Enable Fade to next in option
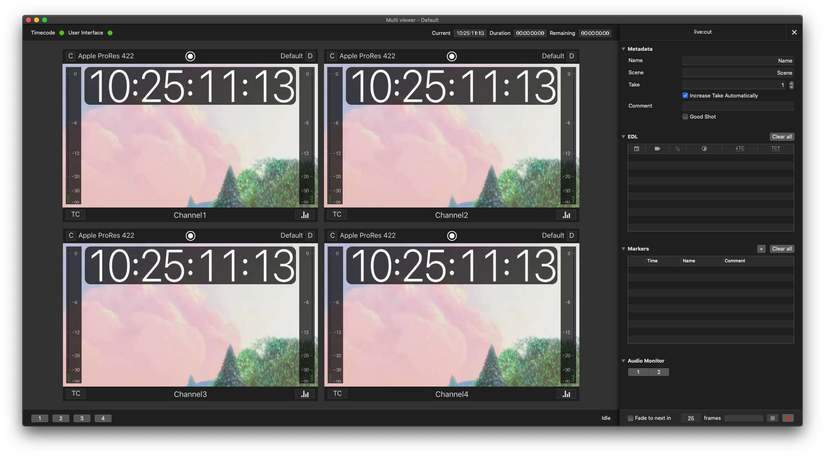The width and height of the screenshot is (825, 456). [631, 418]
